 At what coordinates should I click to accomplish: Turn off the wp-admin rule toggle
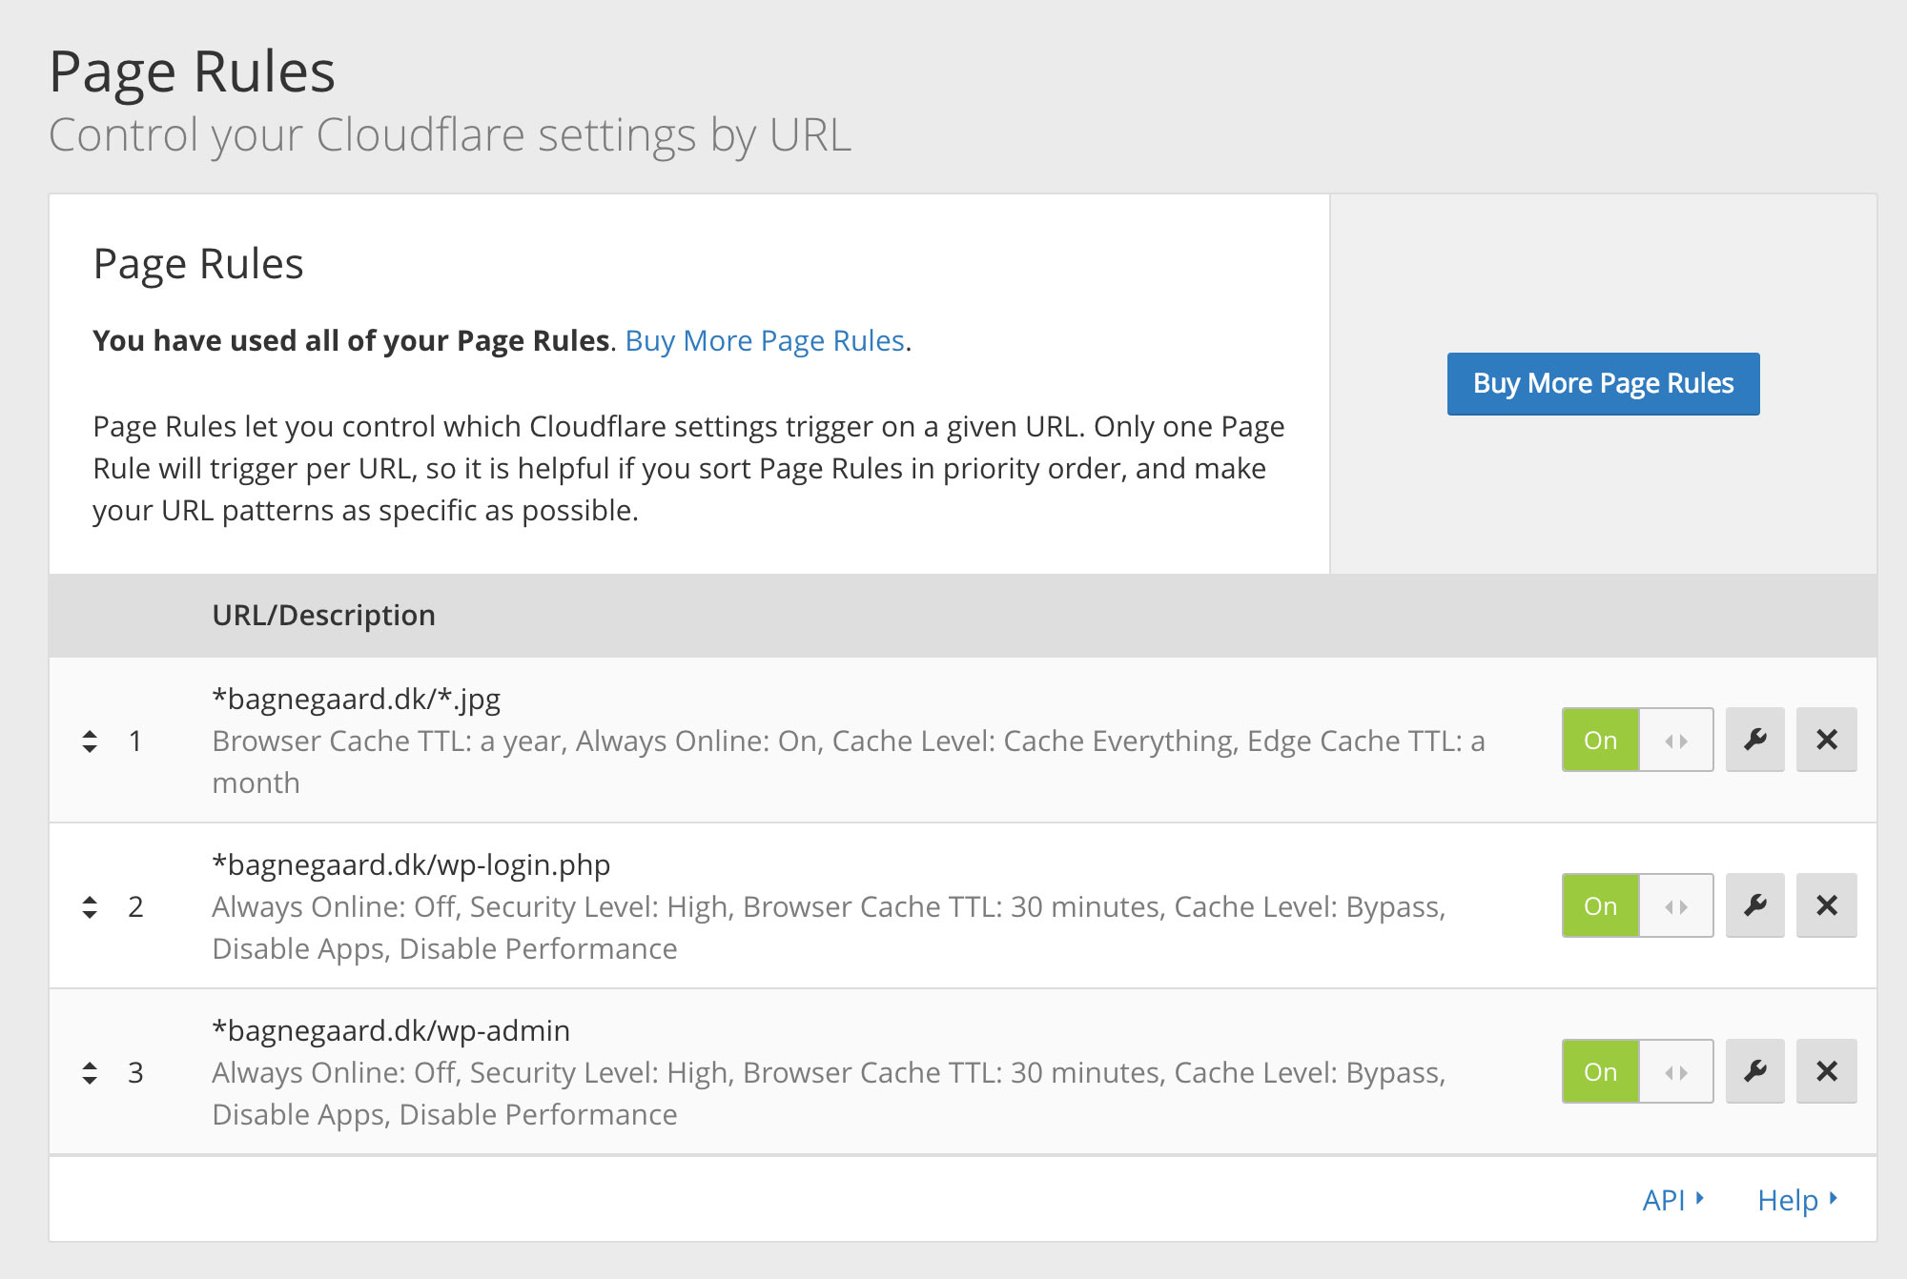tap(1637, 1071)
